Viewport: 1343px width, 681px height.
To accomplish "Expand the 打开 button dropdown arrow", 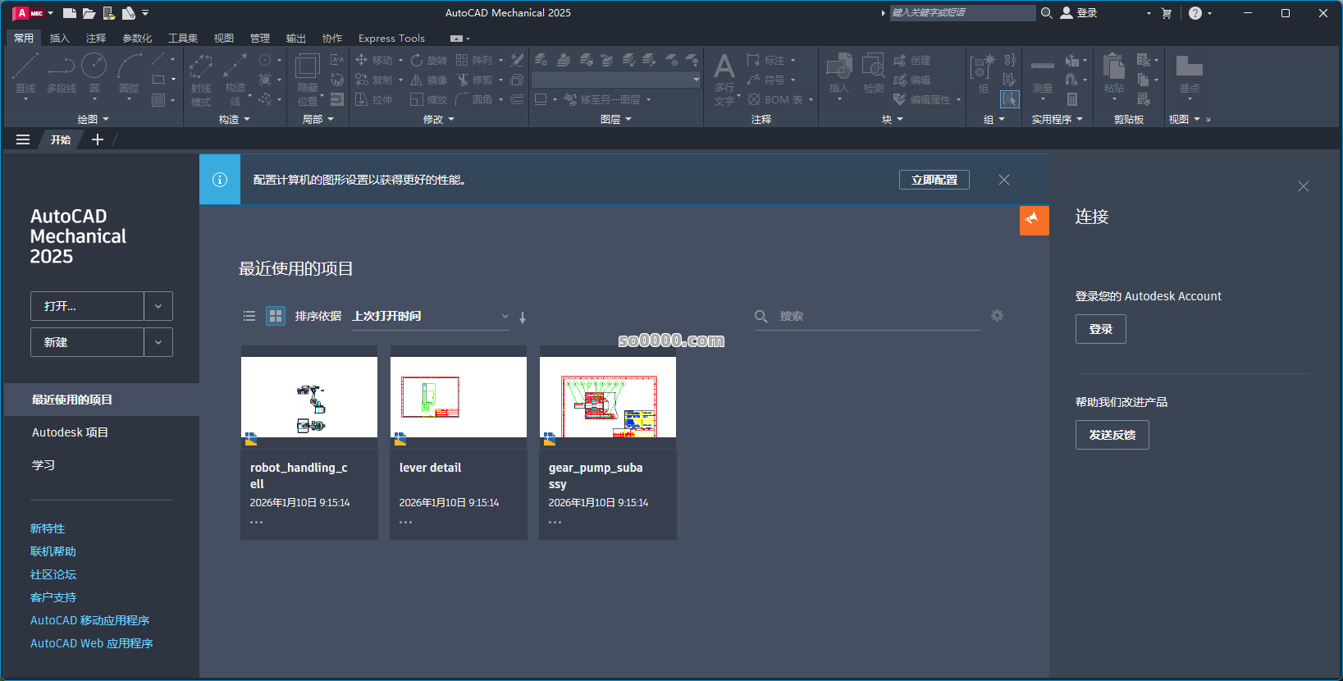I will (x=158, y=306).
